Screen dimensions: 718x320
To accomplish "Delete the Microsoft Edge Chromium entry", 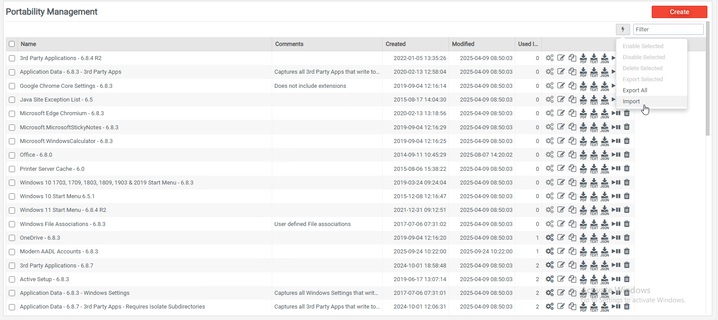I will coord(627,113).
